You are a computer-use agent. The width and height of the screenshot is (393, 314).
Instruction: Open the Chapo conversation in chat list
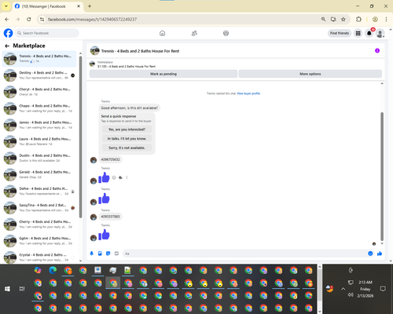coord(39,108)
